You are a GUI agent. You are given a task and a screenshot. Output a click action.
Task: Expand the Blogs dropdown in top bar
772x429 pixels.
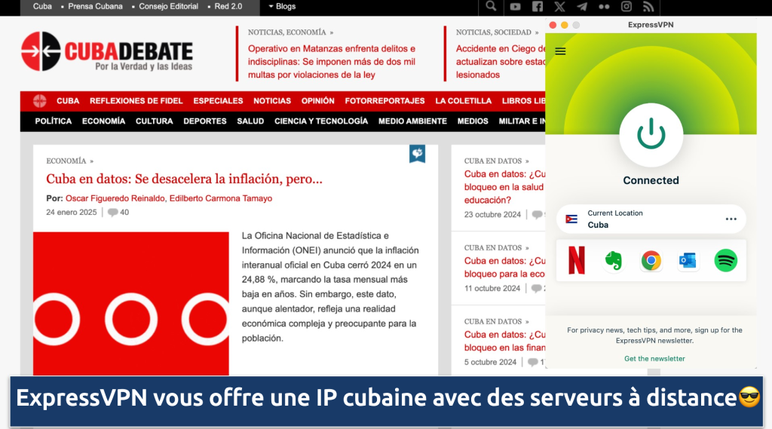[282, 6]
